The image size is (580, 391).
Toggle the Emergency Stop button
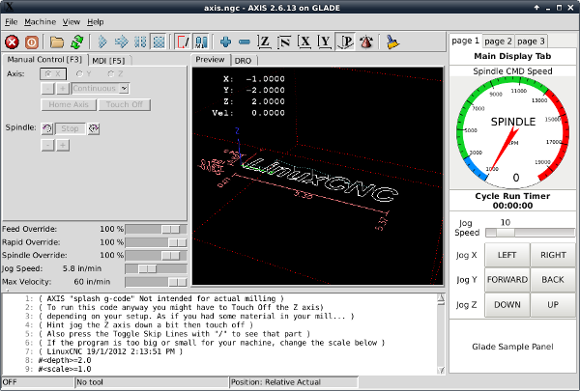click(12, 42)
